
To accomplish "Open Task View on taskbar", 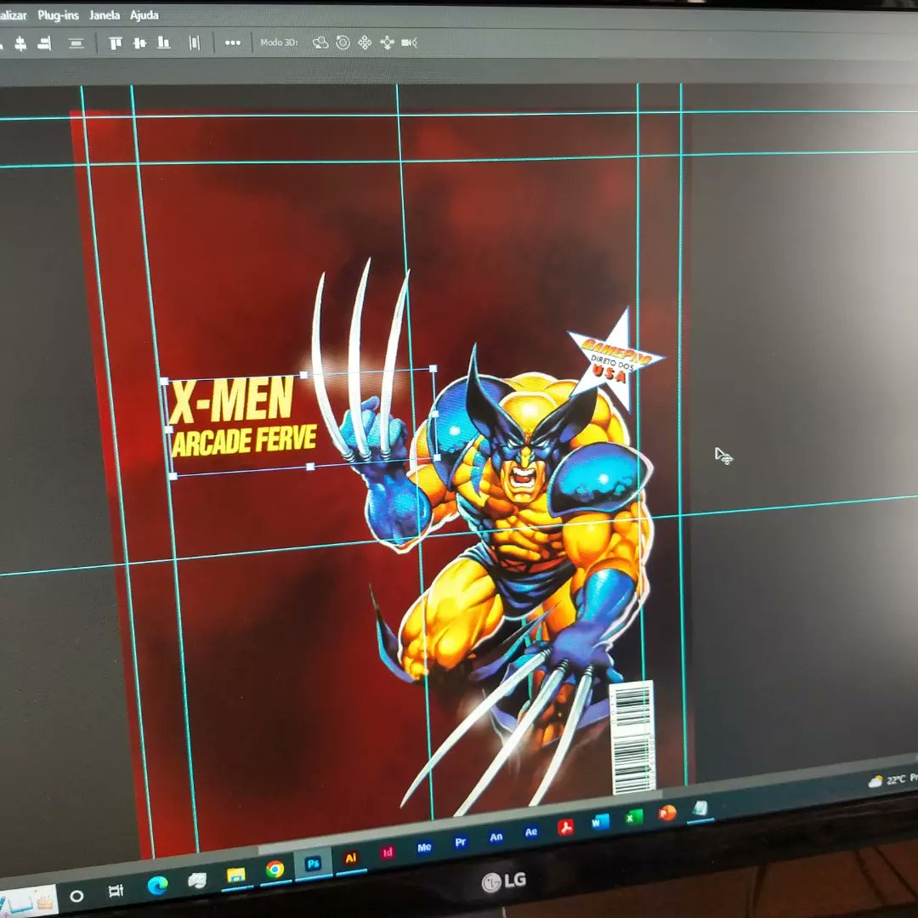I will [116, 891].
